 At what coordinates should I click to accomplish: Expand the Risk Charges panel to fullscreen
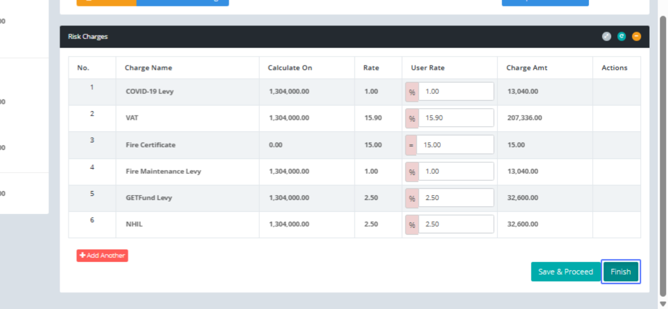pyautogui.click(x=607, y=37)
